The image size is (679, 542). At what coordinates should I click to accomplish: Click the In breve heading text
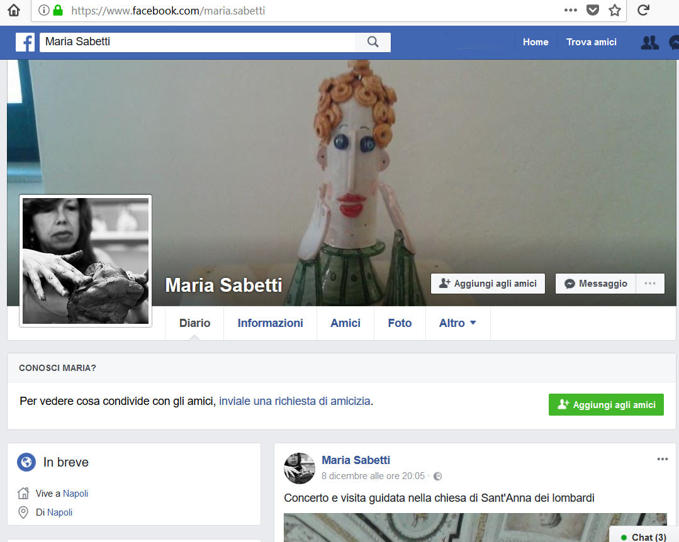66,462
